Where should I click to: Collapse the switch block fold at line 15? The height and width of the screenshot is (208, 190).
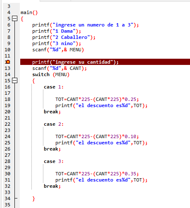(14, 81)
